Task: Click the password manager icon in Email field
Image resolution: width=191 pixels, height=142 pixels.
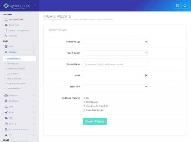Action: point(146,75)
